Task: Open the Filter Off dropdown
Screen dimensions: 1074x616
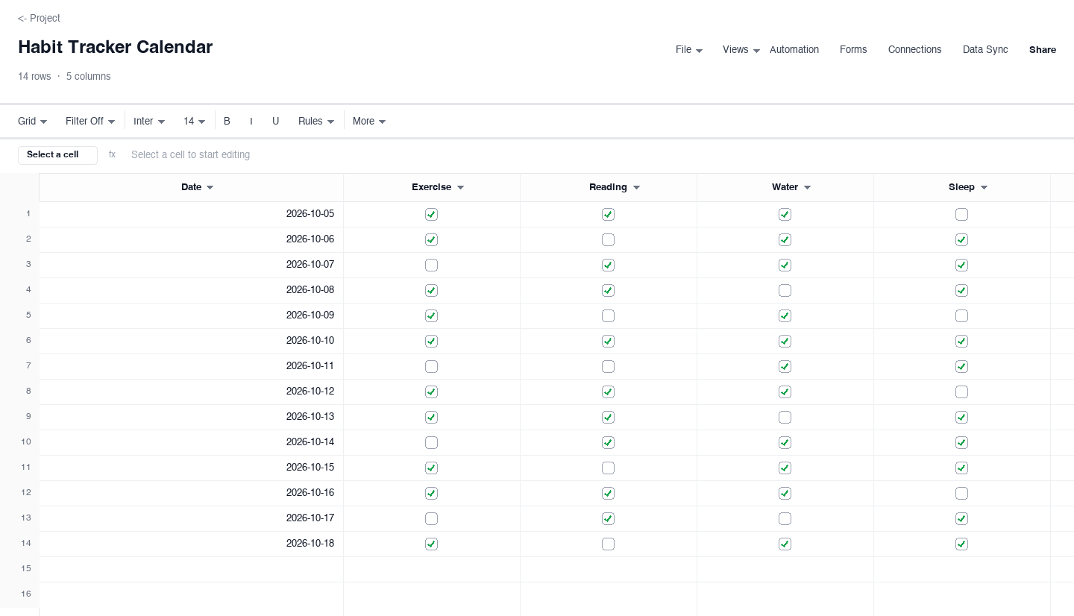Action: click(x=90, y=121)
